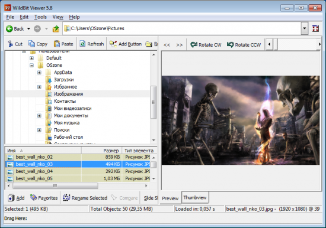The width and height of the screenshot is (326, 228).
Task: Paste from clipboard
Action: click(x=63, y=44)
